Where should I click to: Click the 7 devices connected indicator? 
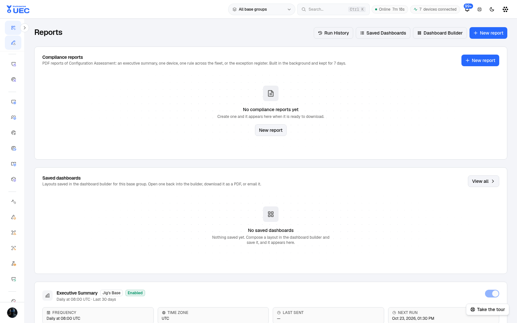(435, 9)
